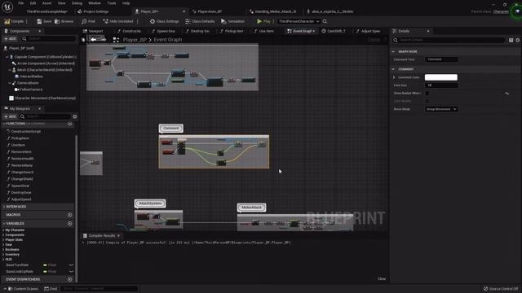Open Class Settings from the toolbar
522x293 pixels.
(164, 21)
